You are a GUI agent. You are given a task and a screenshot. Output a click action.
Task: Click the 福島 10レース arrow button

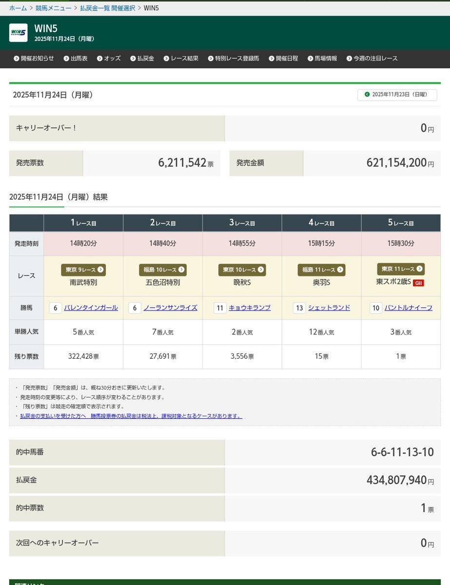pyautogui.click(x=181, y=270)
